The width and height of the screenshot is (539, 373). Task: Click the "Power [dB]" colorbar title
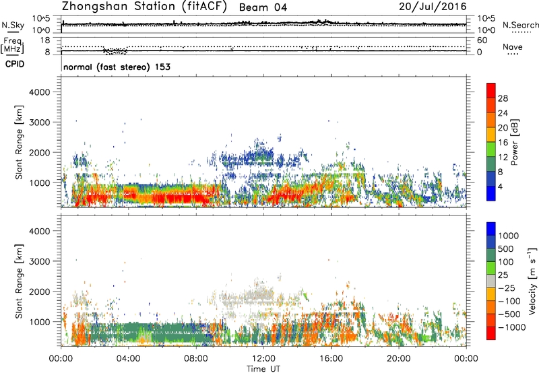pos(515,142)
